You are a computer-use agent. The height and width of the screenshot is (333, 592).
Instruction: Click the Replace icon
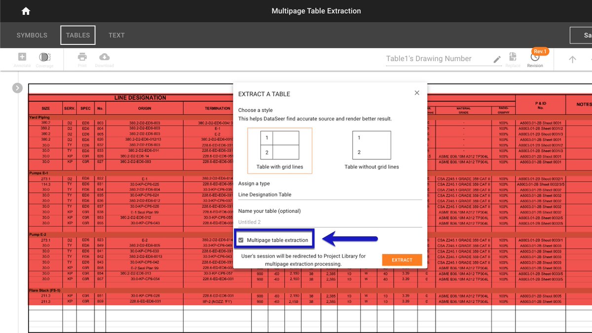[x=513, y=57]
